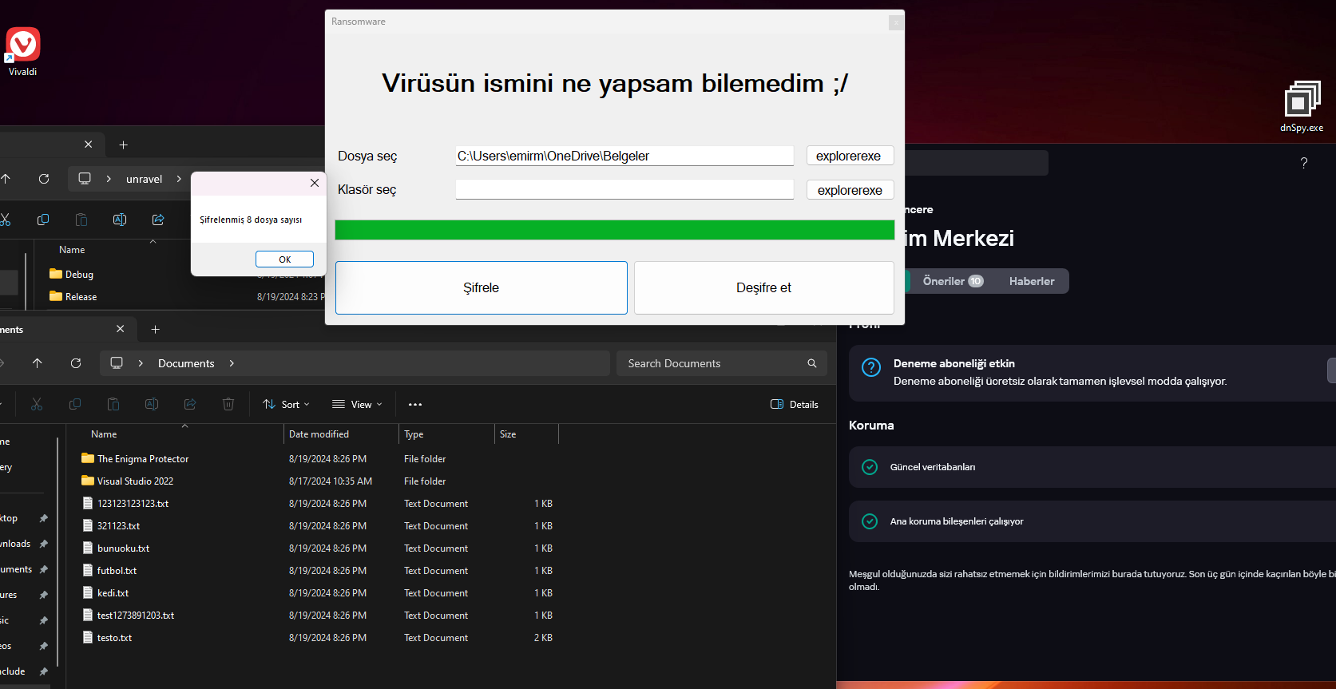The image size is (1336, 689).
Task: Expand chevron after Documents in address bar
Action: [232, 363]
